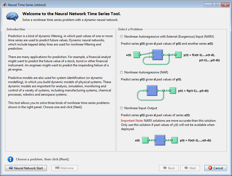This screenshot has height=176, width=232.
Task: Click the Neural Network Start button
Action: point(26,168)
